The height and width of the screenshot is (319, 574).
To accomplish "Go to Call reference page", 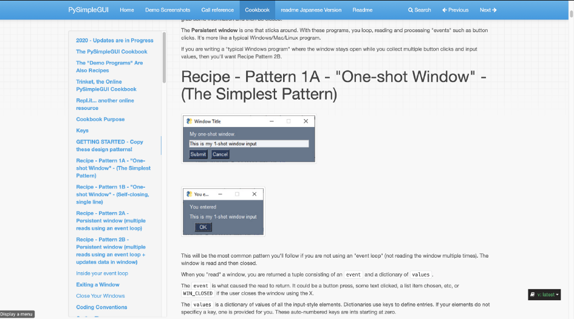I will pyautogui.click(x=217, y=10).
